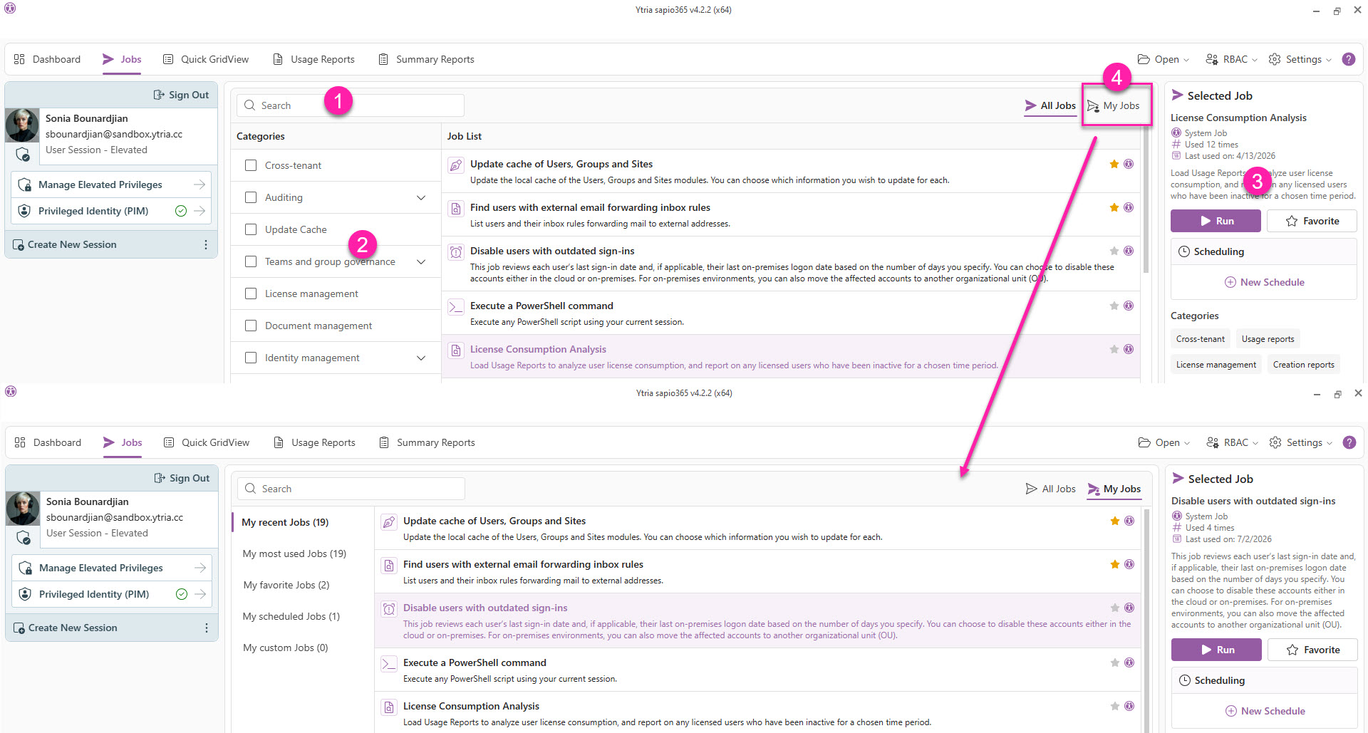Open session options menu (three dots) in top window
Viewport: 1368px width, 733px height.
pos(206,244)
